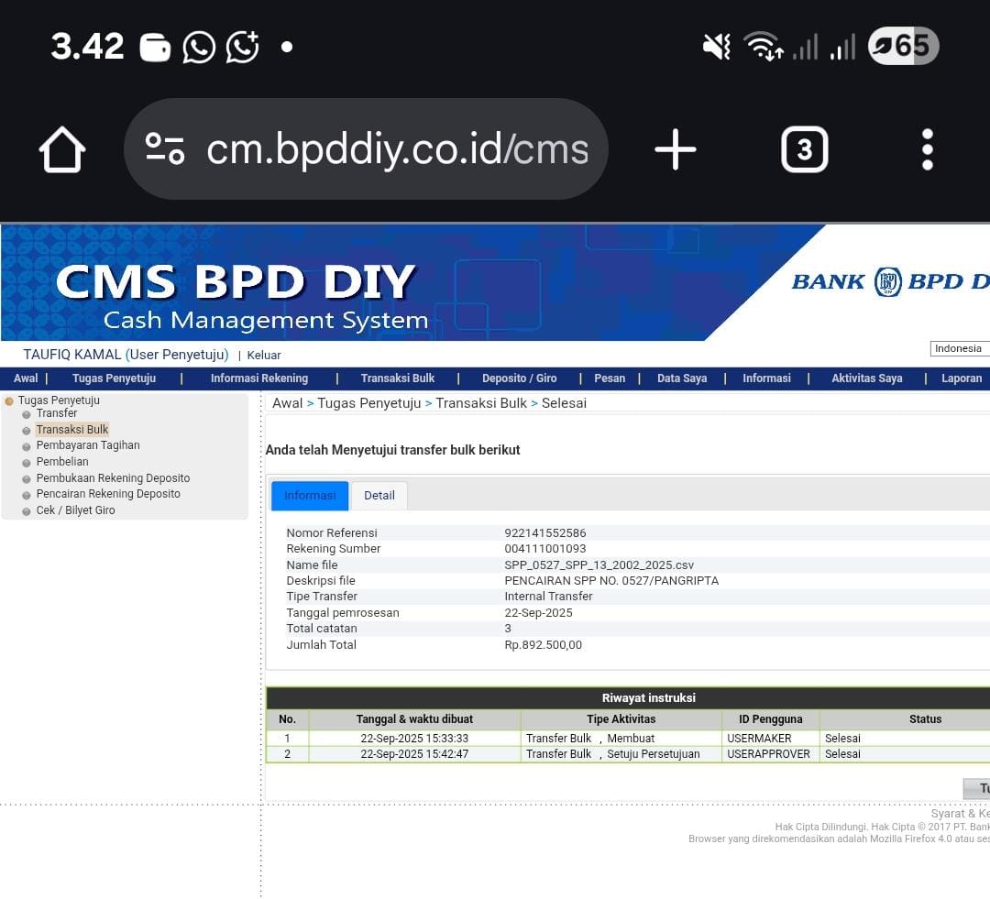990x899 pixels.
Task: Select Pembayaran Tagihan in the sidebar
Action: pos(88,445)
